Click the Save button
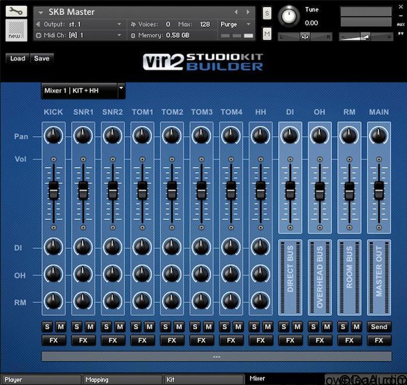 42,58
